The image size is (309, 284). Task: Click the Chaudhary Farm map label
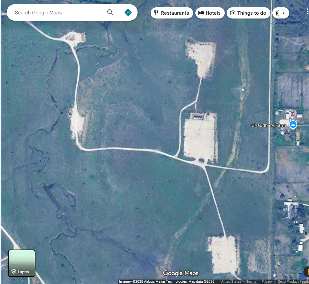pyautogui.click(x=268, y=125)
